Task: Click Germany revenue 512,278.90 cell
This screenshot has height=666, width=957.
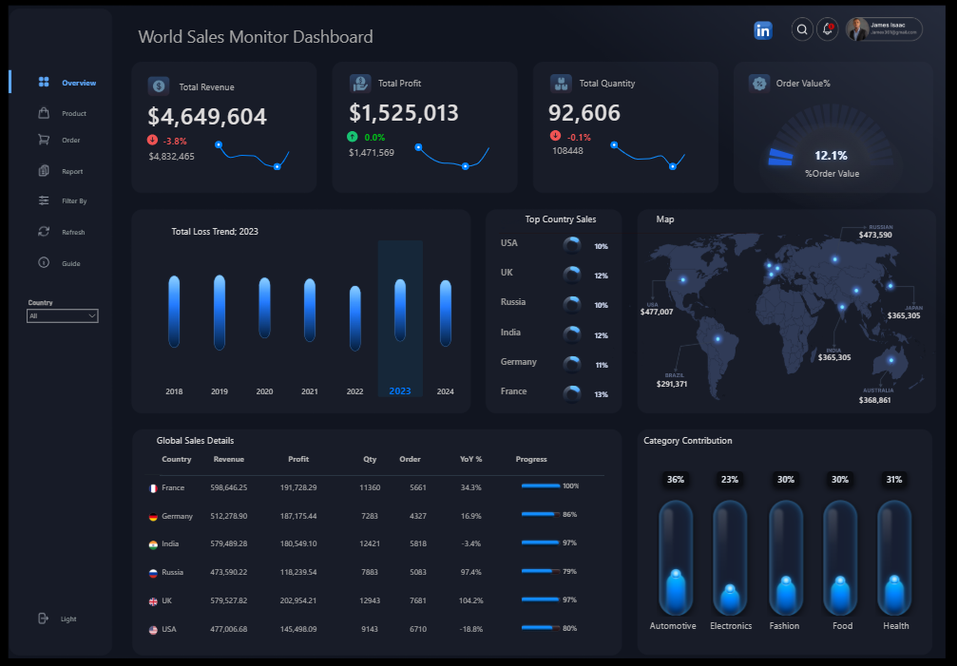Action: (x=229, y=516)
